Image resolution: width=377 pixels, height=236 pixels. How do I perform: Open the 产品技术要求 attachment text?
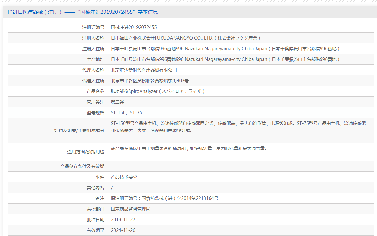point(124,177)
